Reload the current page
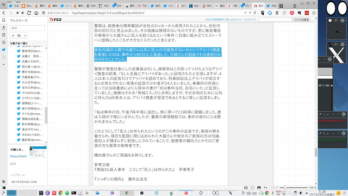The height and width of the screenshot is (196, 348). 29,13
